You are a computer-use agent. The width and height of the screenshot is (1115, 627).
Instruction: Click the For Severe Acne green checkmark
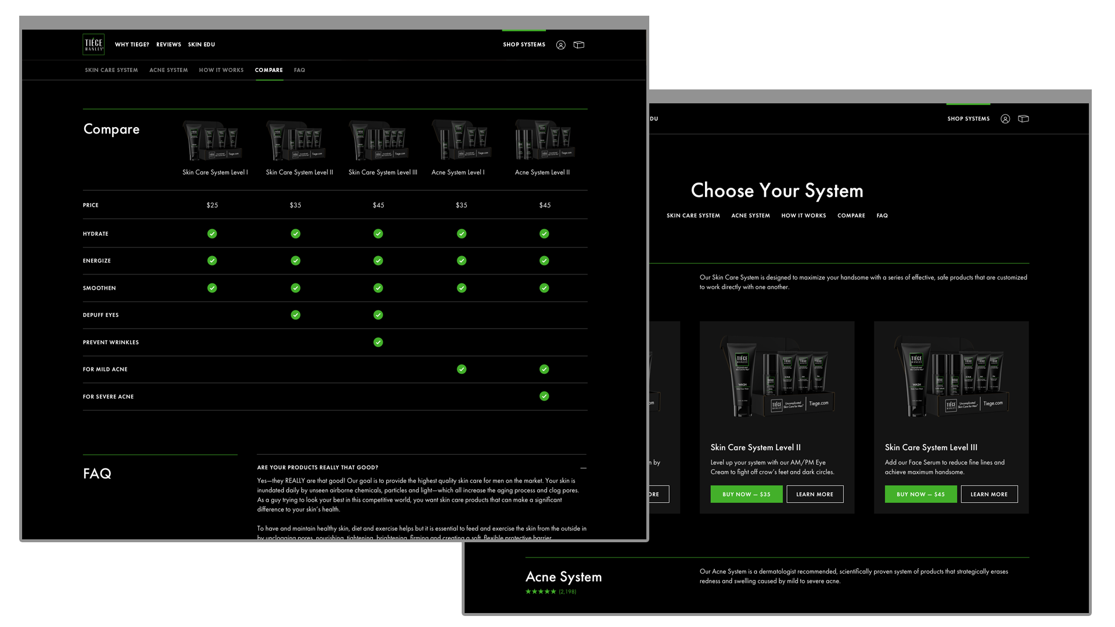tap(544, 396)
